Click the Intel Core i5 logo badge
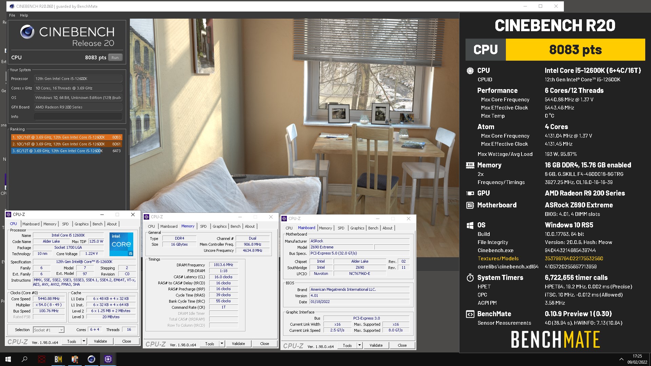The height and width of the screenshot is (366, 651). click(x=121, y=244)
